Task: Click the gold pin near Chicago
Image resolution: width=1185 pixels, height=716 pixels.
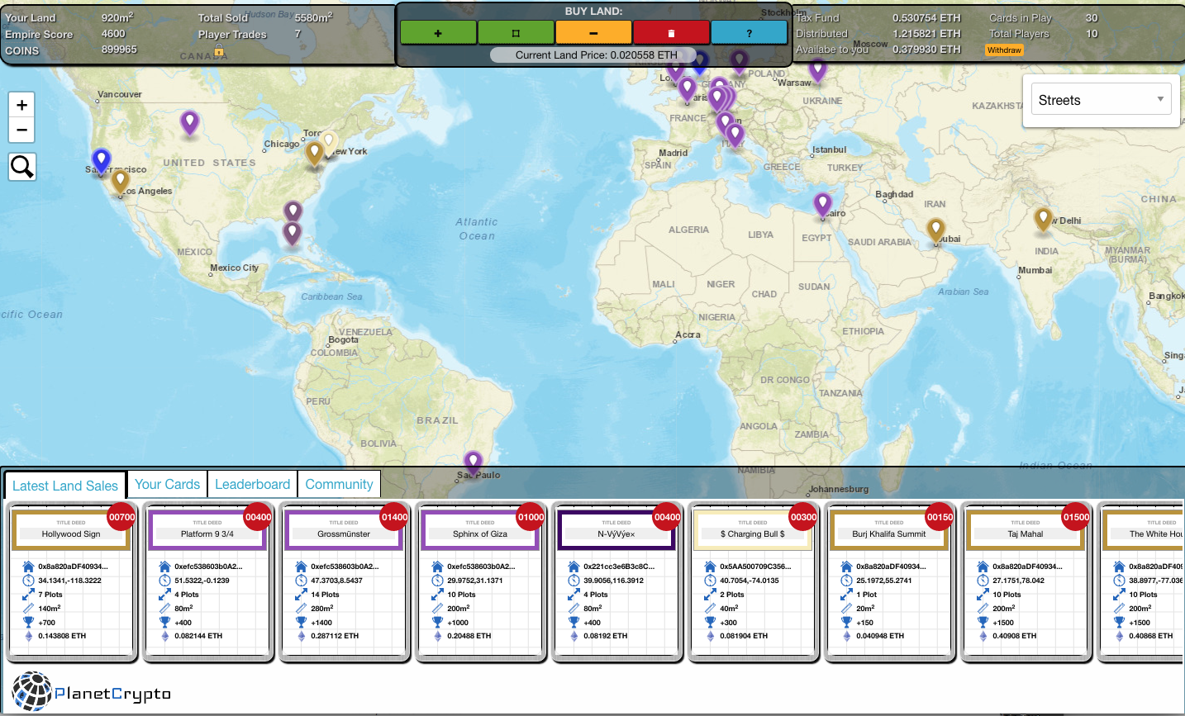Action: 314,153
